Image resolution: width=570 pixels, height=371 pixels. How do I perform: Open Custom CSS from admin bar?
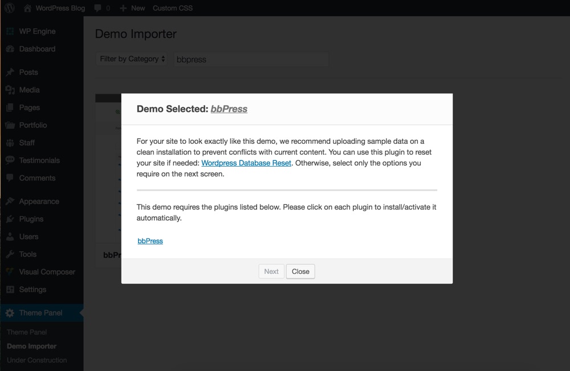click(x=173, y=8)
